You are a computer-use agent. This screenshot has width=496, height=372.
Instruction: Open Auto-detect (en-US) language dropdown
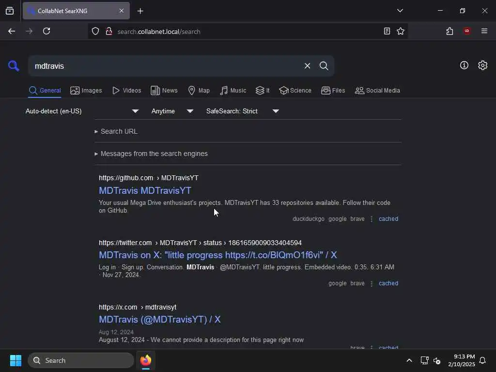coord(82,111)
